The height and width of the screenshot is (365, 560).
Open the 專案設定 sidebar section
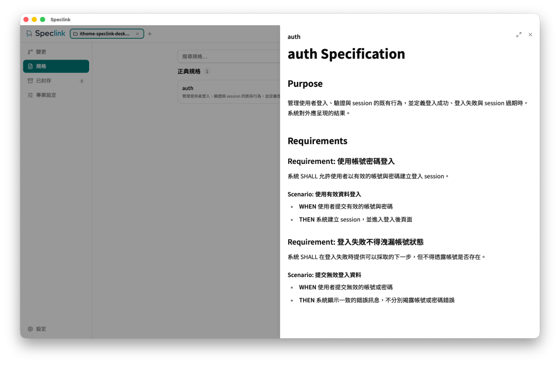coord(56,95)
